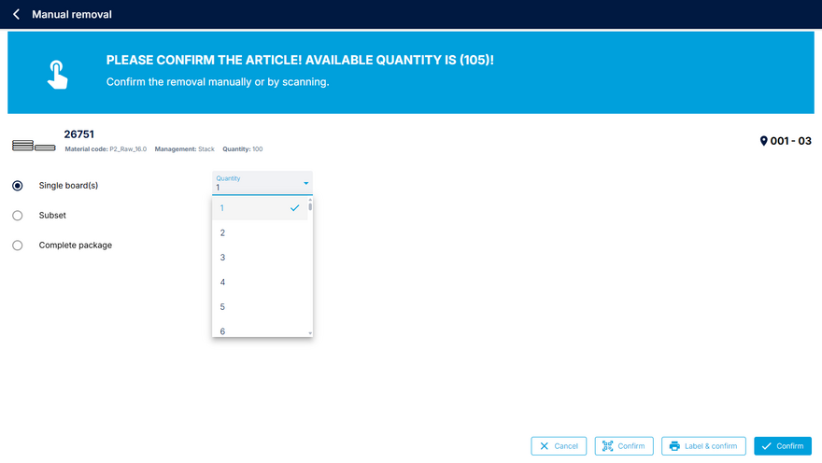Click the board stack icon beside 26751
Screen dimensions: 822x463
click(34, 146)
